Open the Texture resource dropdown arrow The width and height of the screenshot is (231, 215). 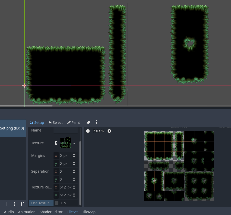pyautogui.click(x=74, y=143)
